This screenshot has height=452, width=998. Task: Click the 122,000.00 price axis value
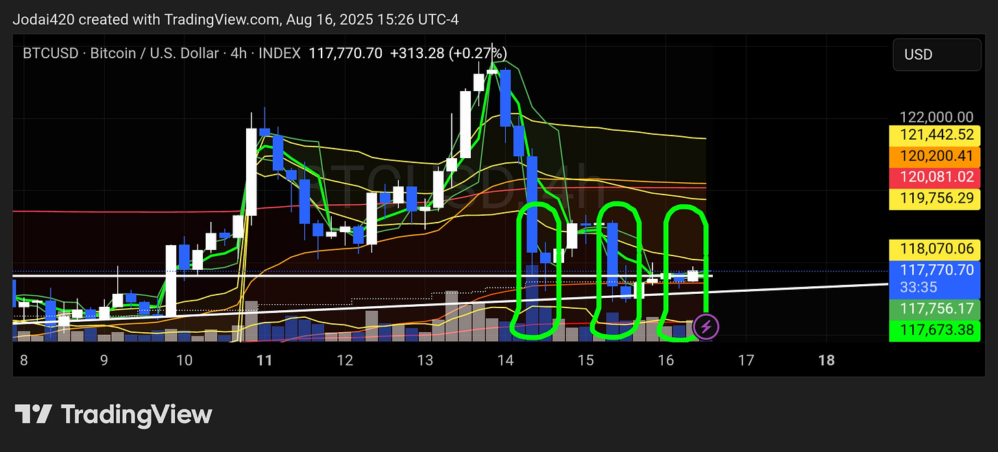tap(936, 117)
